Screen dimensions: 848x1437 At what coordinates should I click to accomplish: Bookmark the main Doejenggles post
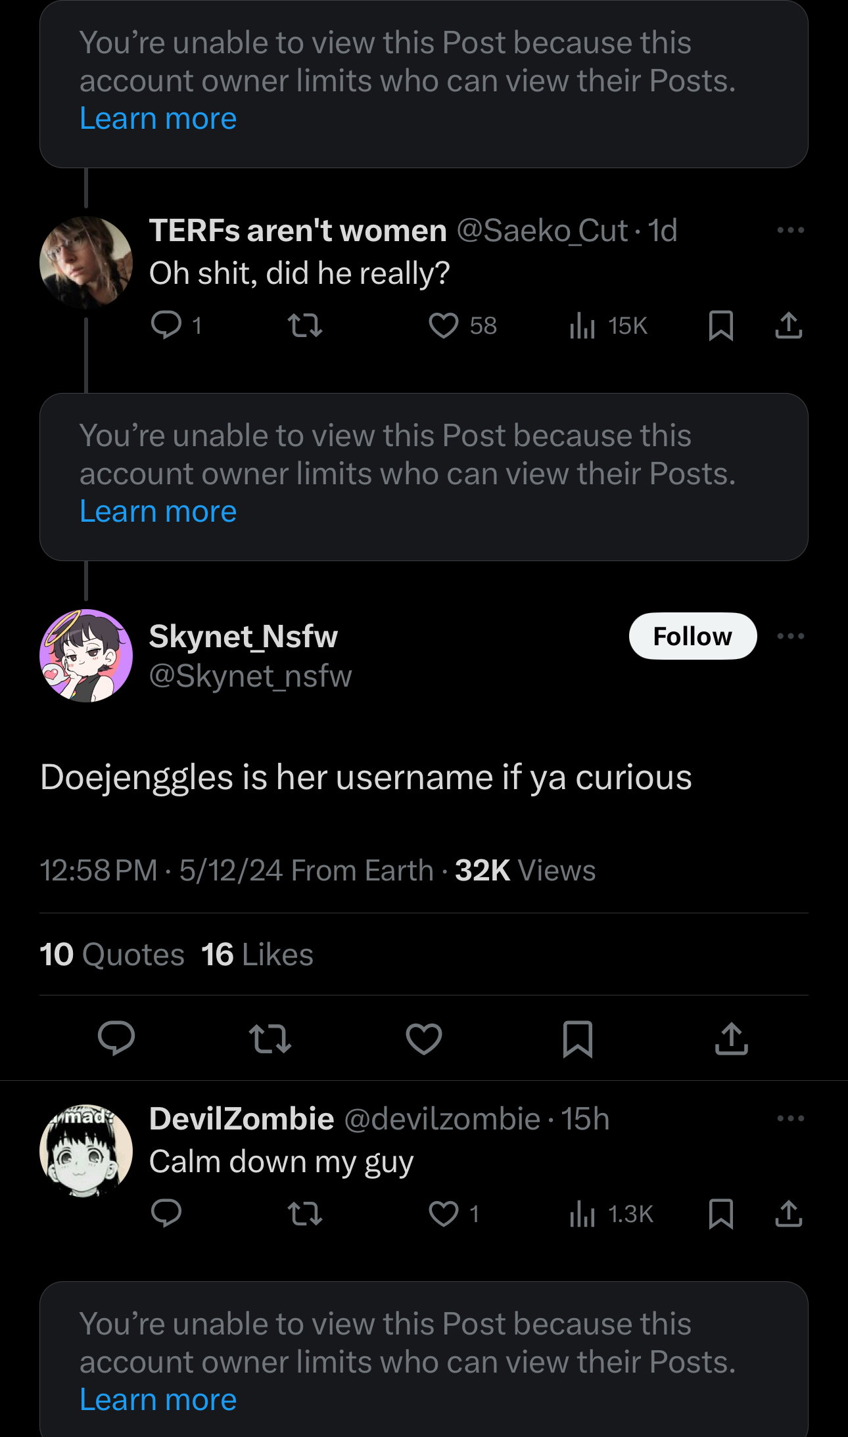coord(578,1039)
